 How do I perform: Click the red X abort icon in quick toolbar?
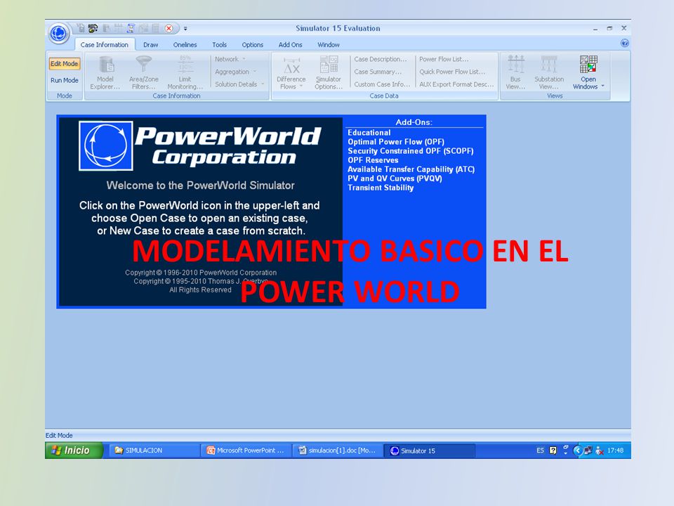click(169, 29)
